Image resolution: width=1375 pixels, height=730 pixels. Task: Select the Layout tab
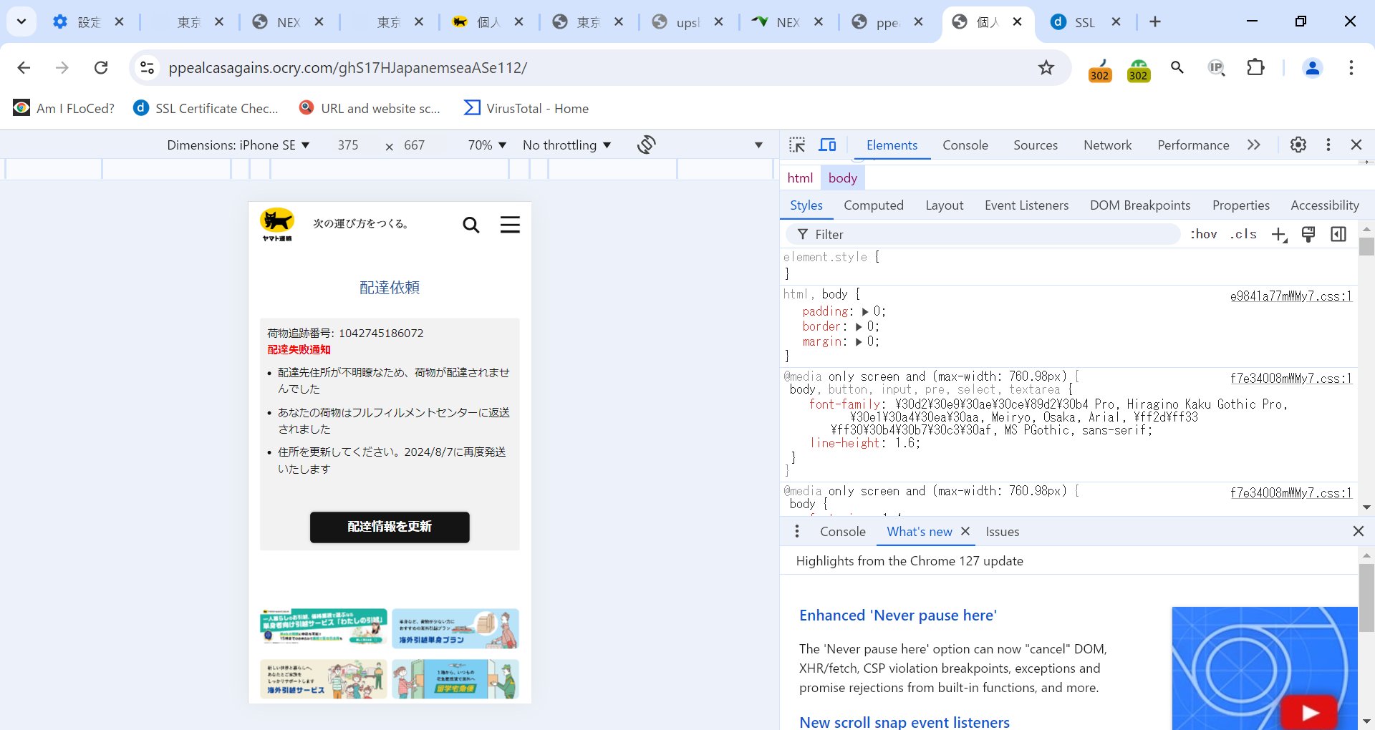coord(944,205)
